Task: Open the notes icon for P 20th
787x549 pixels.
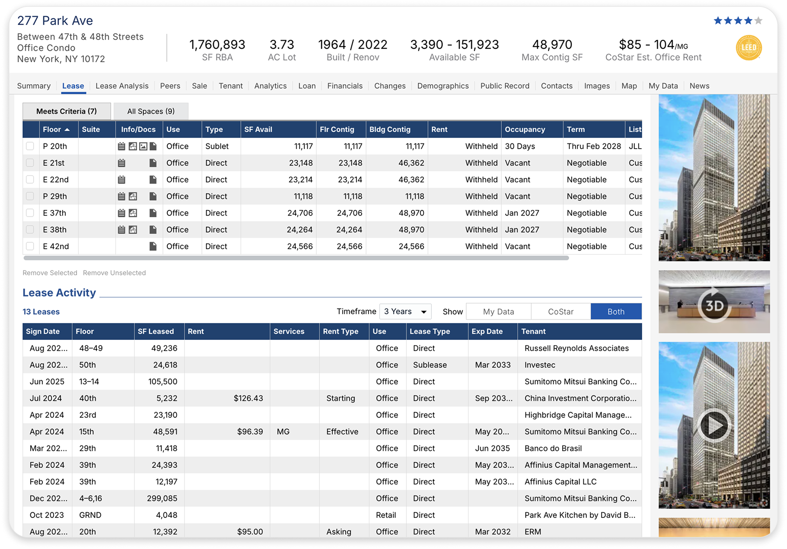Action: tap(121, 146)
